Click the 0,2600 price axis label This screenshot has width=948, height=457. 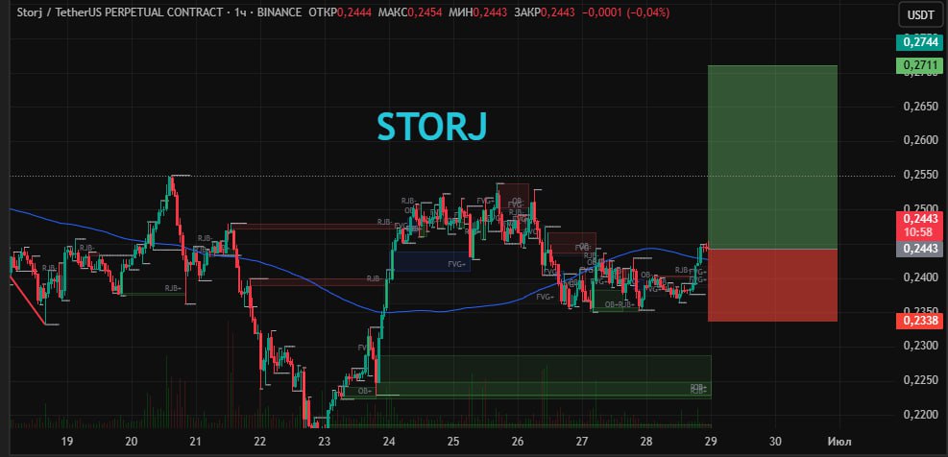(x=920, y=140)
